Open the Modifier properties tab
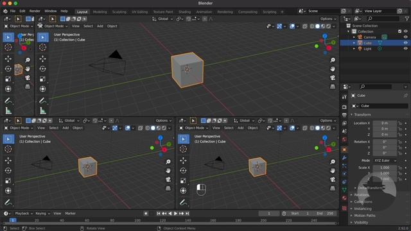The width and height of the screenshot is (411, 231). click(x=344, y=158)
